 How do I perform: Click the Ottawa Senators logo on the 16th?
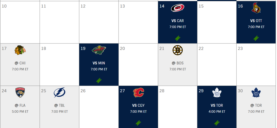pyautogui.click(x=256, y=8)
